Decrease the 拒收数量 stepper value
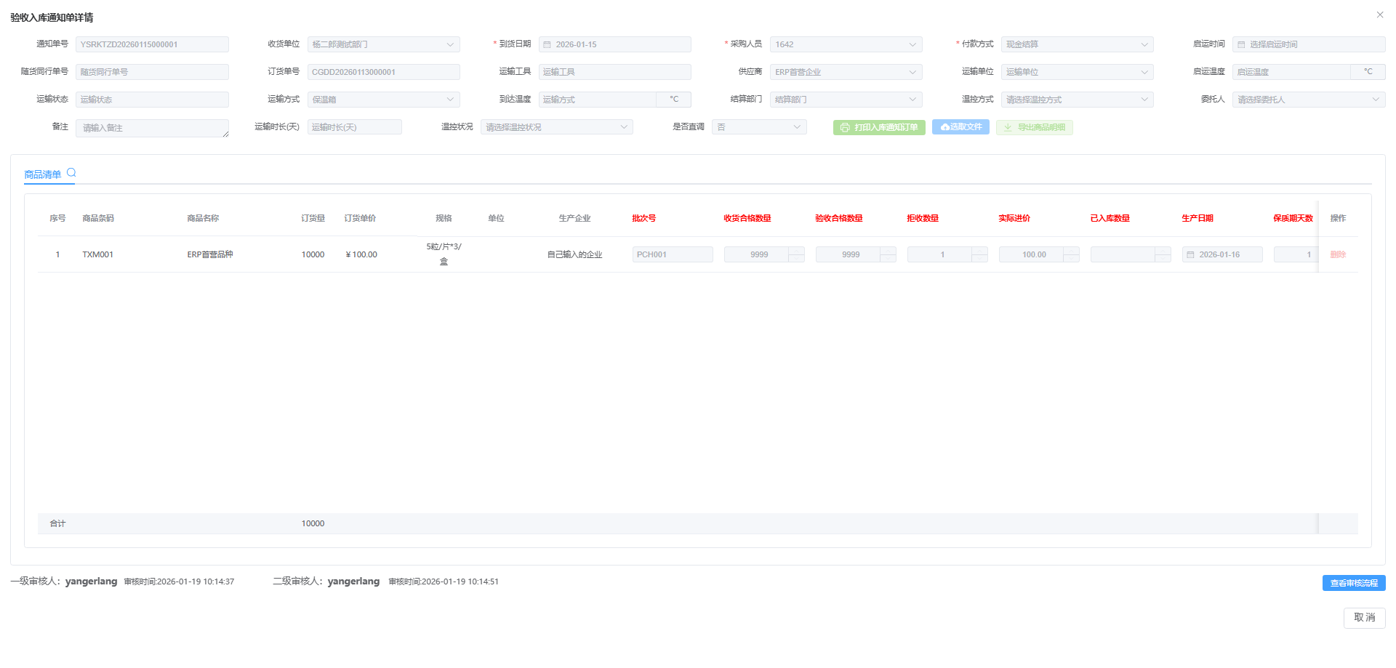This screenshot has height=668, width=1396. [x=979, y=259]
